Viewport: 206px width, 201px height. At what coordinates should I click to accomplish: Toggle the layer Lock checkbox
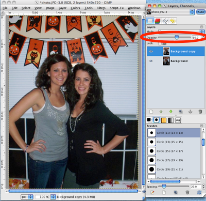coord(160,43)
